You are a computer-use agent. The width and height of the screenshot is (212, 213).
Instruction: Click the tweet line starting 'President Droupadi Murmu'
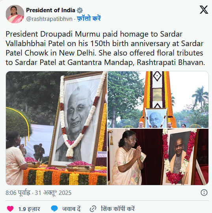point(94,34)
